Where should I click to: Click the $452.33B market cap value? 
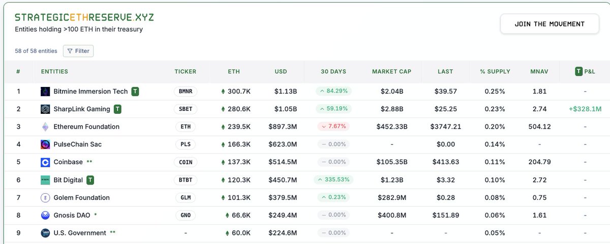pyautogui.click(x=392, y=127)
